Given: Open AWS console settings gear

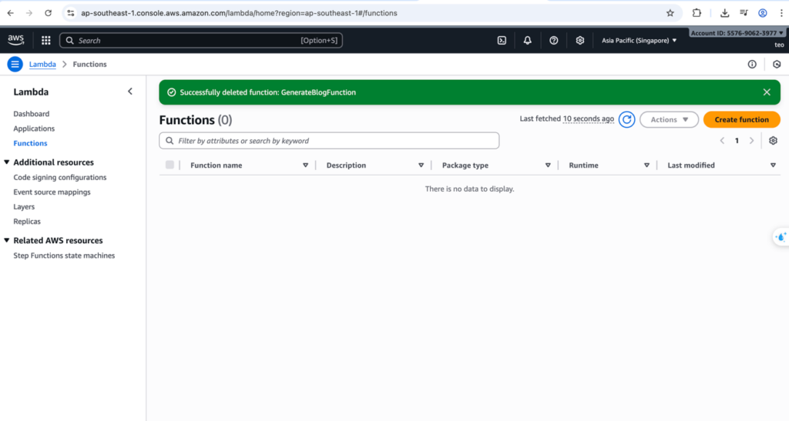Looking at the screenshot, I should tap(580, 41).
